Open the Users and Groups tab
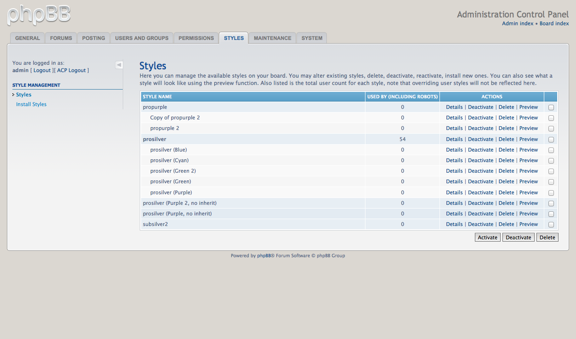This screenshot has width=576, height=339. coord(142,38)
